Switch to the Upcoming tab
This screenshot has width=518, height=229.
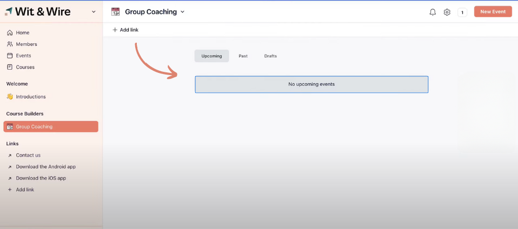click(211, 56)
